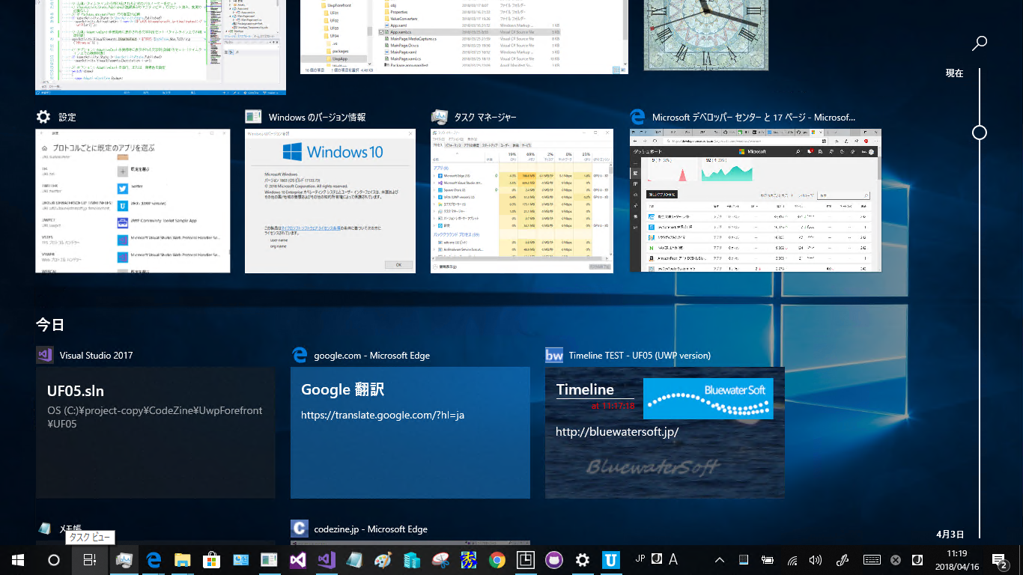The image size is (1023, 575).
Task: Click the notepad icon on the taskbar
Action: tap(354, 560)
